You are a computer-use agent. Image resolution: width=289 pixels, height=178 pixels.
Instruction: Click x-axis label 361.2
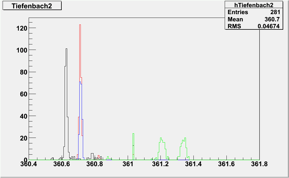(160, 164)
